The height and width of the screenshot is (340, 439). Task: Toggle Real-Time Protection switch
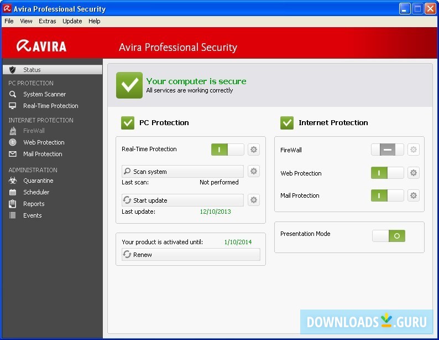click(x=228, y=150)
